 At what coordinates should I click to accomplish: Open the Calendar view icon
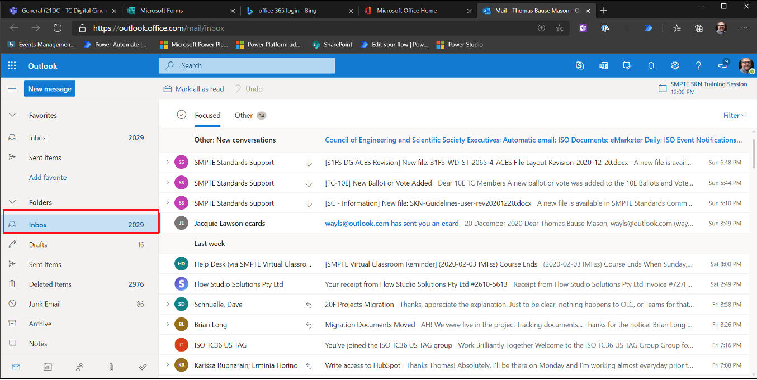point(48,367)
